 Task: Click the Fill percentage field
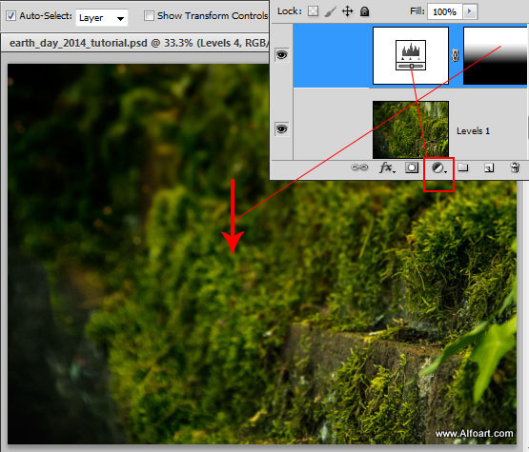pyautogui.click(x=445, y=11)
